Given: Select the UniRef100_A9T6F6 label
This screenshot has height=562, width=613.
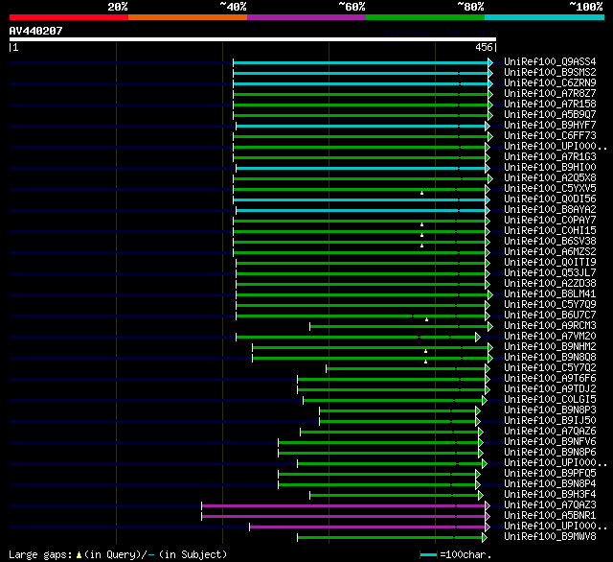Looking at the screenshot, I should 550,379.
